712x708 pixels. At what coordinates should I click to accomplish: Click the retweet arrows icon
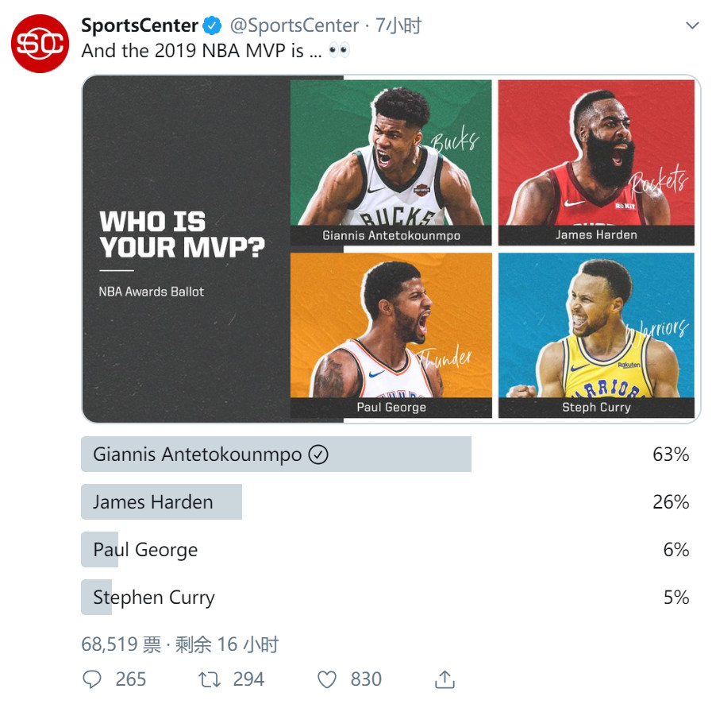(x=210, y=679)
